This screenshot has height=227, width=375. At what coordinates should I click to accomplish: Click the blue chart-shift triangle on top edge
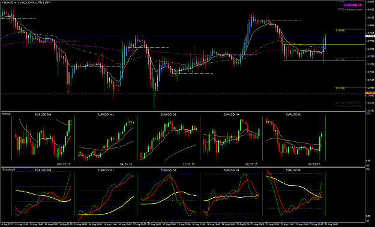click(328, 1)
